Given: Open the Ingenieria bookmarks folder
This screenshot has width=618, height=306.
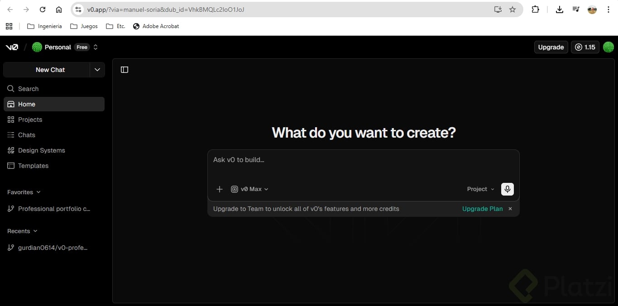Looking at the screenshot, I should click(44, 26).
